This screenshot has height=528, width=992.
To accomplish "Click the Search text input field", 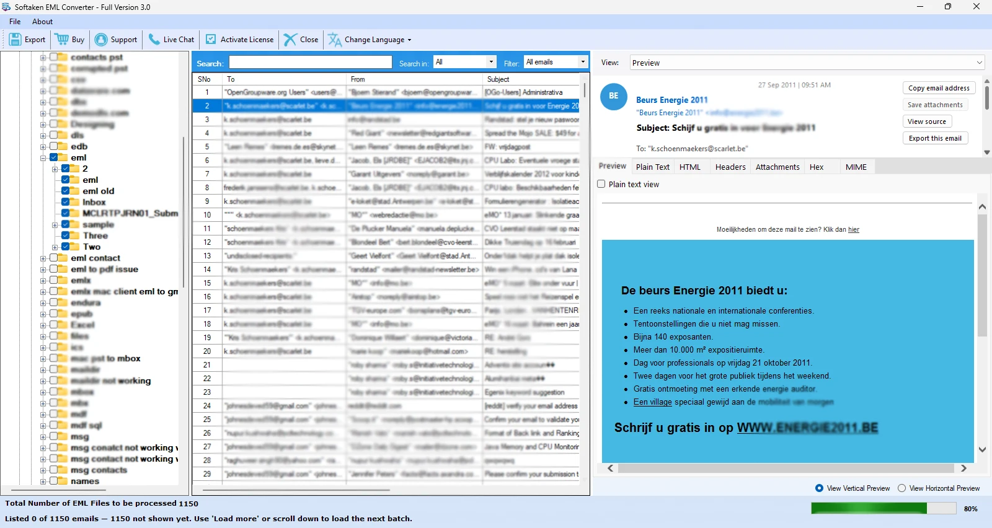I will (311, 63).
